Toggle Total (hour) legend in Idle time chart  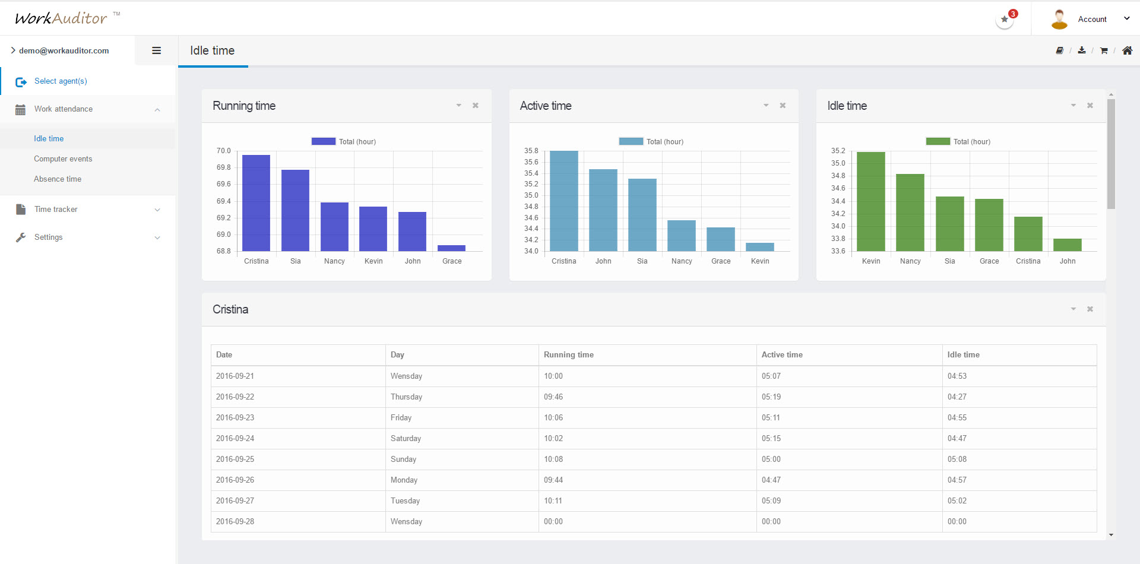(x=958, y=141)
